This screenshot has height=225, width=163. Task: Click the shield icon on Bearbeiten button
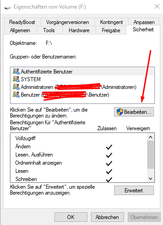tap(120, 112)
